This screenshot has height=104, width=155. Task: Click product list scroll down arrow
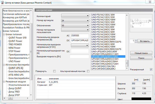(127, 68)
